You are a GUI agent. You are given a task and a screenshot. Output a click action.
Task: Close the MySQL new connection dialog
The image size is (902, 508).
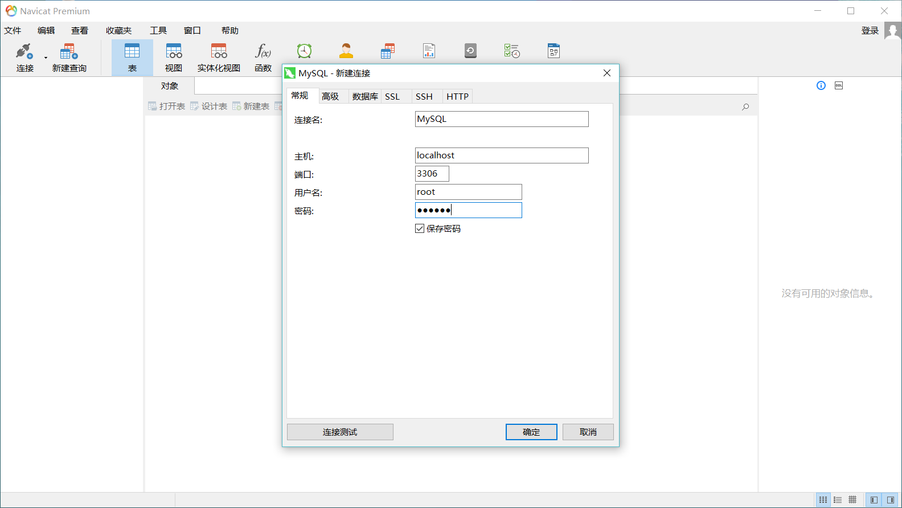[x=607, y=73]
